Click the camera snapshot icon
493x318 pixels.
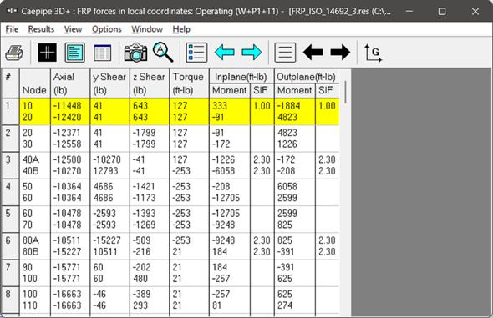point(135,53)
